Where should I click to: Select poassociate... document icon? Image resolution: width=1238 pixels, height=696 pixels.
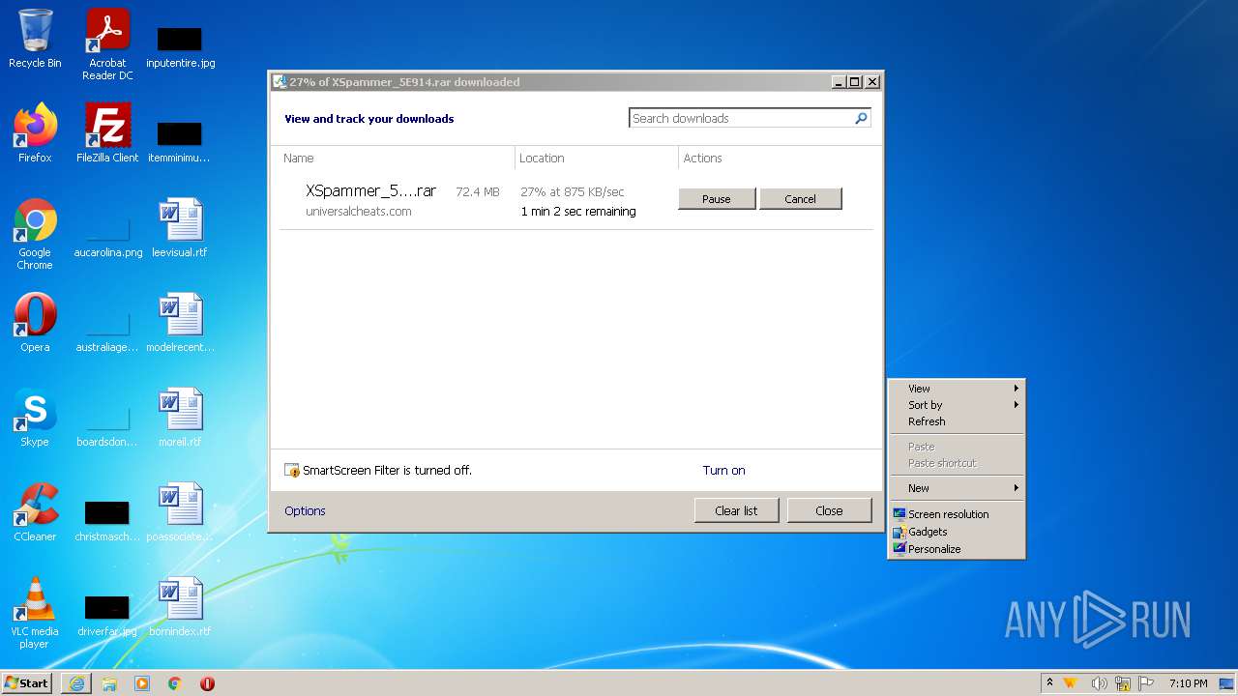pos(180,512)
